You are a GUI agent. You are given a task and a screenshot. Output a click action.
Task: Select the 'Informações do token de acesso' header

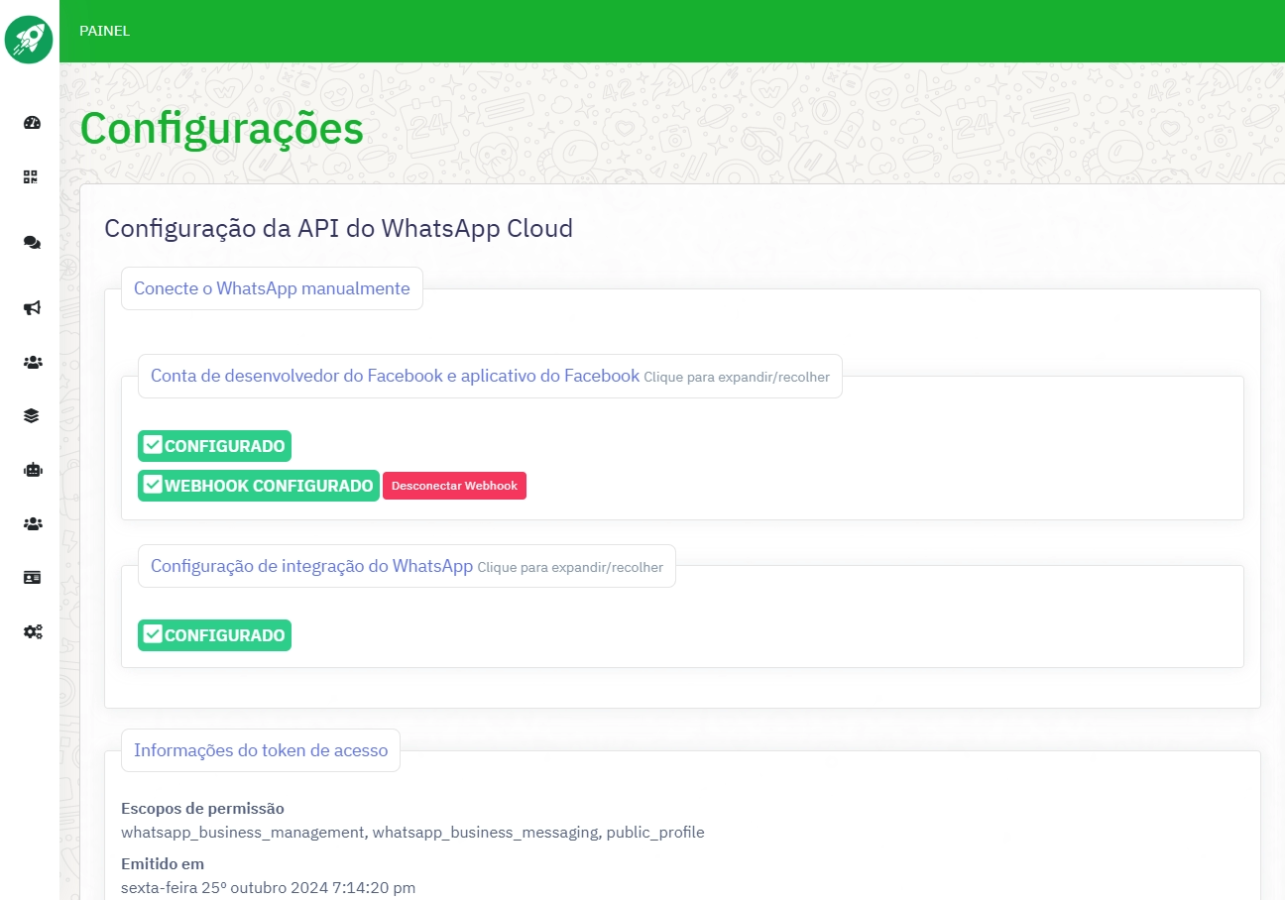tap(261, 750)
